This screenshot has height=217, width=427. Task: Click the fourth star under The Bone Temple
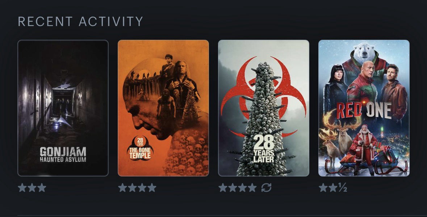152,188
